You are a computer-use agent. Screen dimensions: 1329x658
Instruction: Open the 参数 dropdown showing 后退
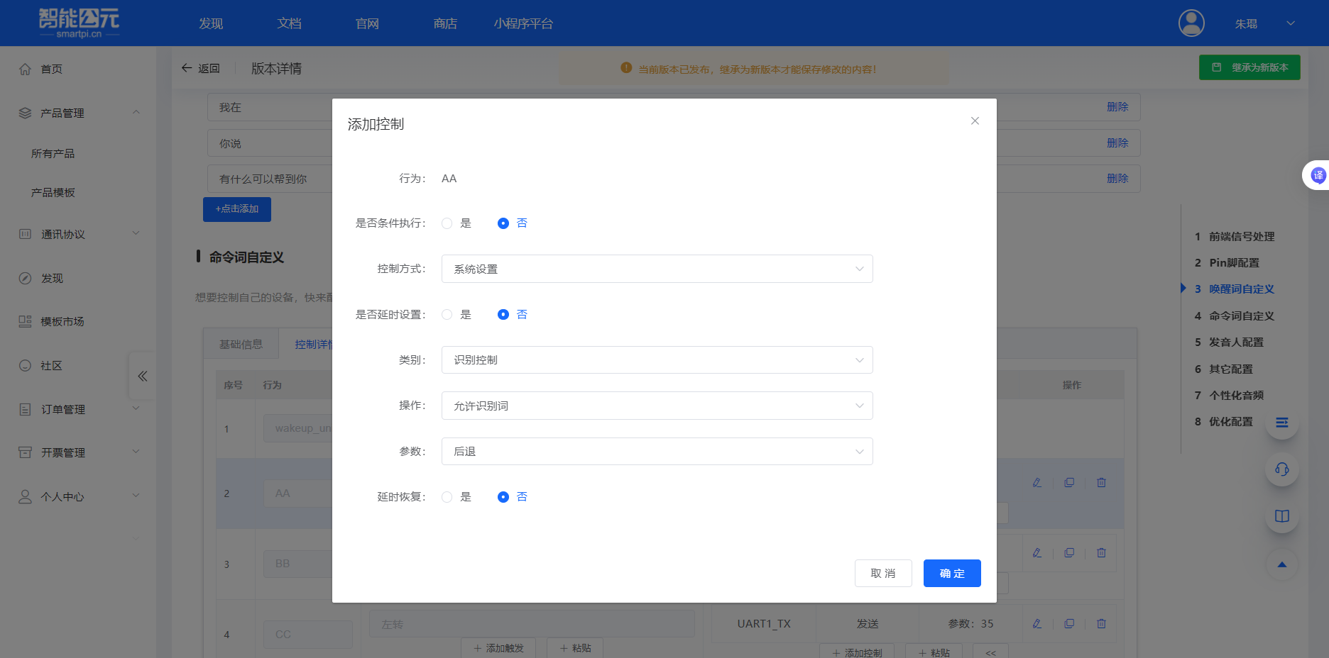[x=657, y=451]
